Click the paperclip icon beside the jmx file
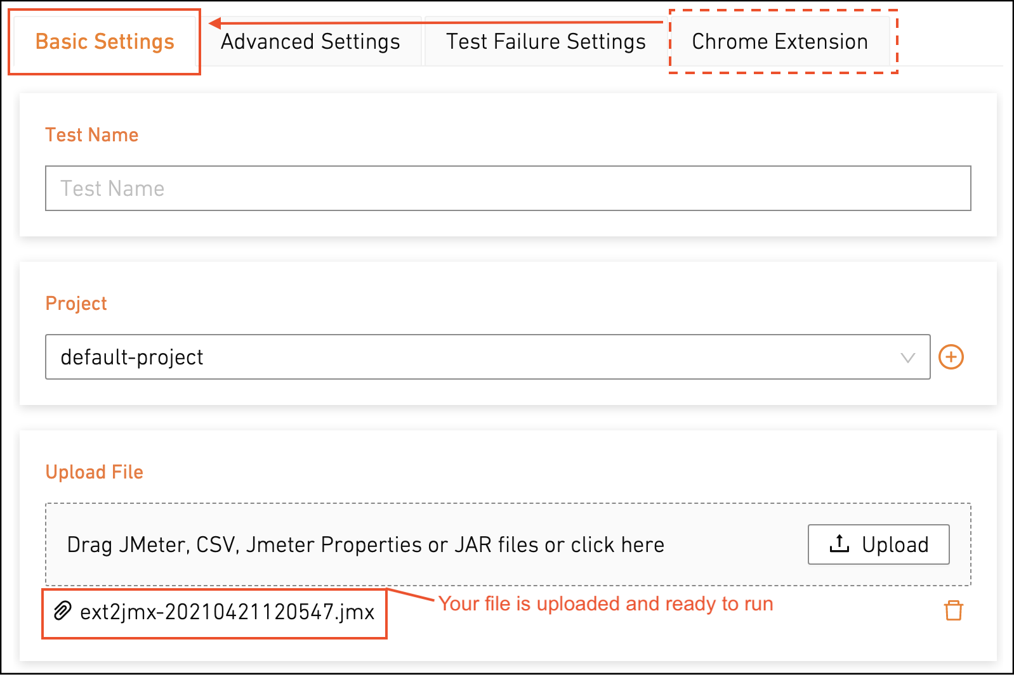The height and width of the screenshot is (675, 1014). click(62, 611)
